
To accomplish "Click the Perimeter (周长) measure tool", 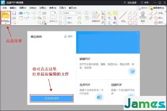I will click(158, 18).
